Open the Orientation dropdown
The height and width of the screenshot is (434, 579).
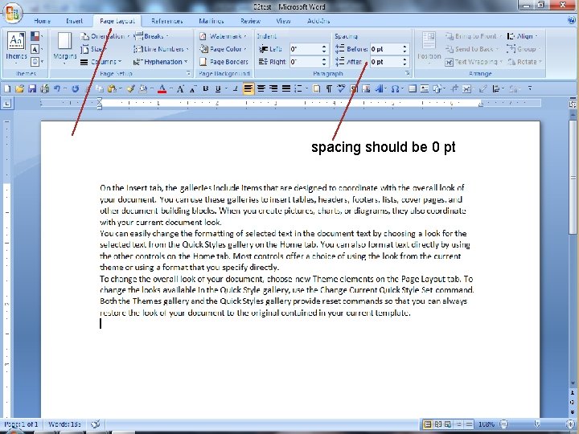click(105, 36)
